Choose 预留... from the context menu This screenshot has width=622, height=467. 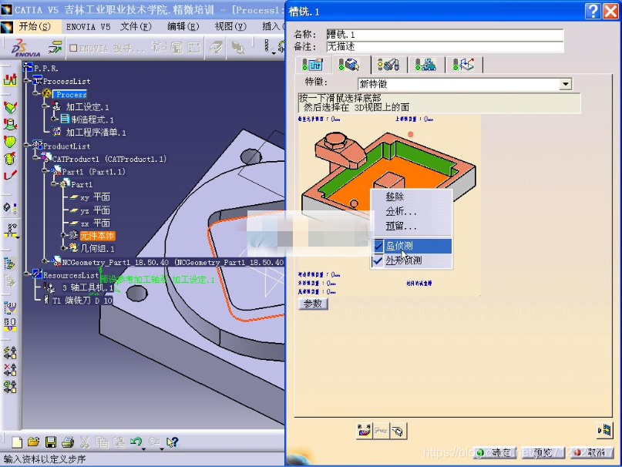point(411,226)
